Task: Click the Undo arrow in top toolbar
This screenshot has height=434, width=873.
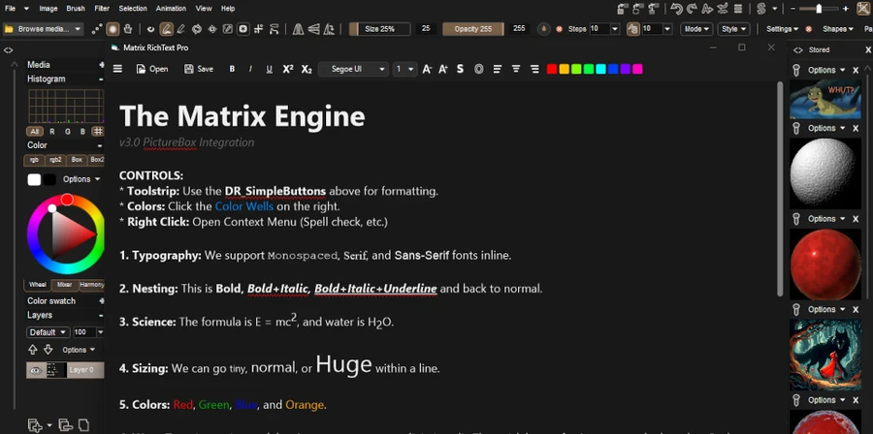Action: pos(676,9)
